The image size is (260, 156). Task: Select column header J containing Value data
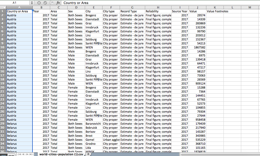tap(198, 7)
